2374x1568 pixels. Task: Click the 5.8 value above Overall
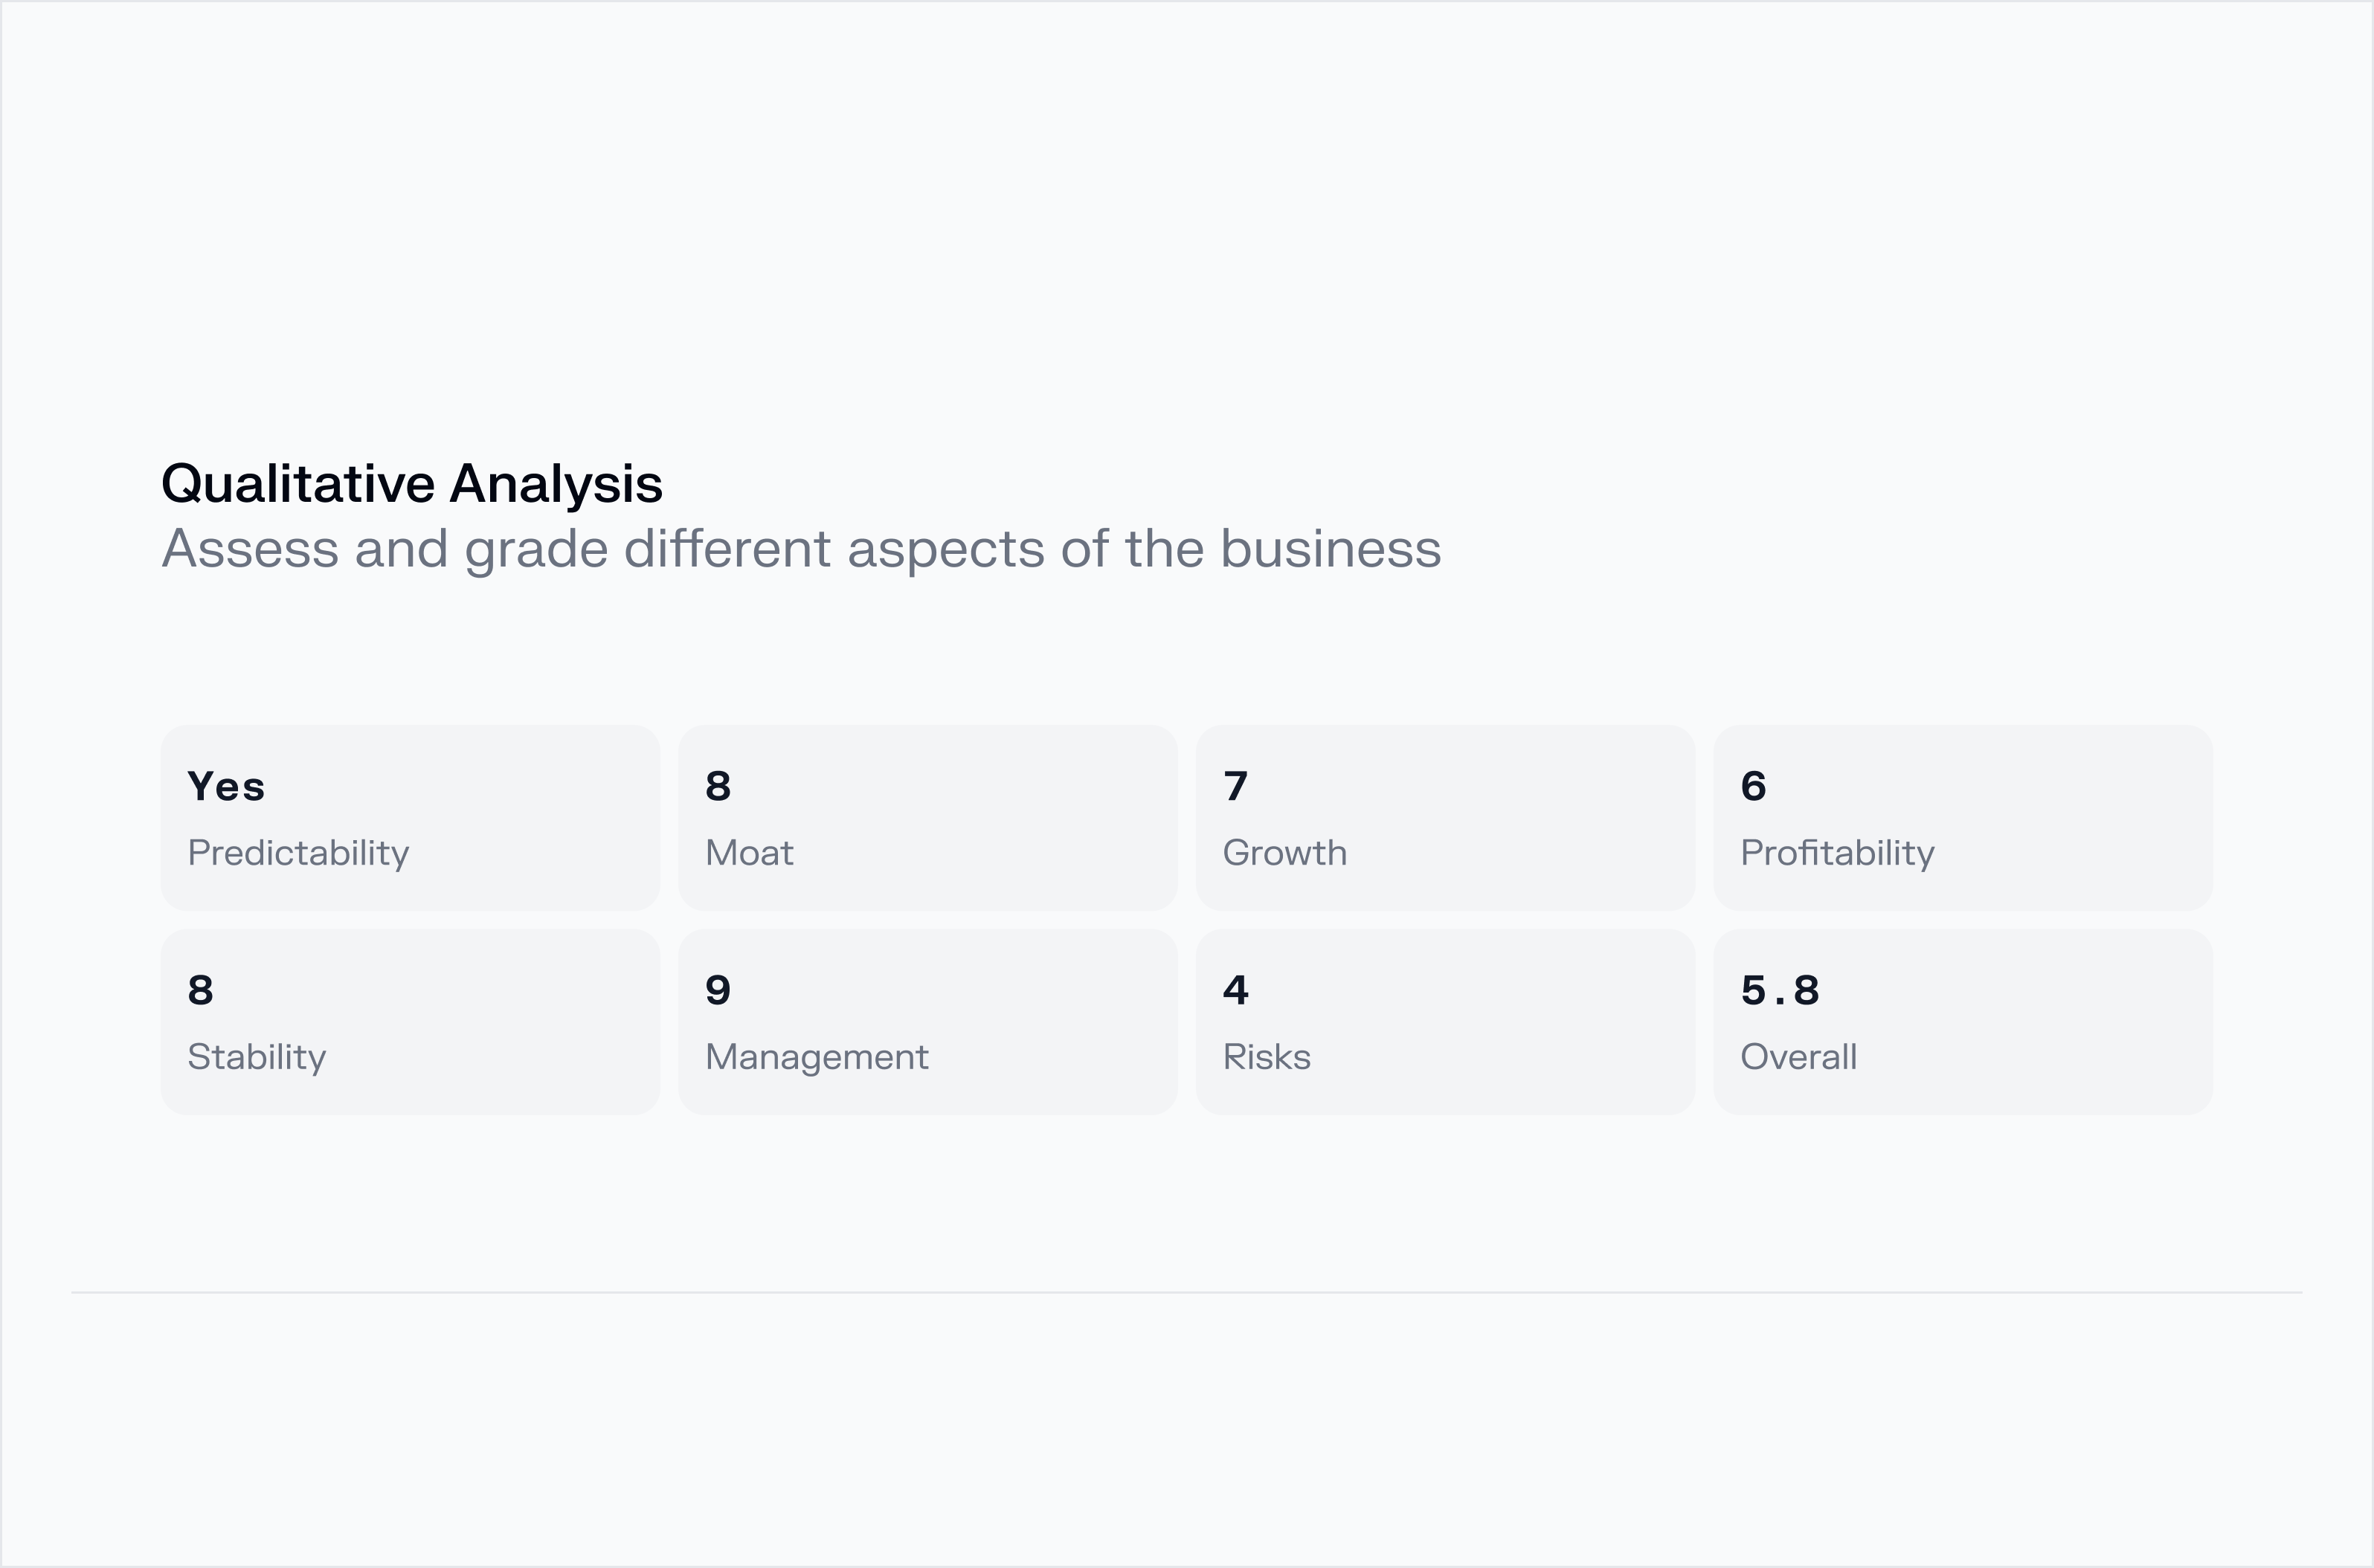coord(1780,991)
